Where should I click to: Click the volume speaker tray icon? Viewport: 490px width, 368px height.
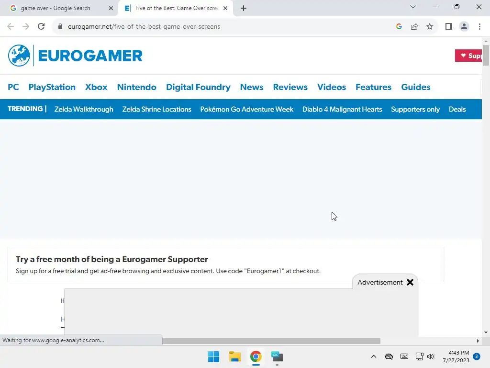pyautogui.click(x=431, y=356)
